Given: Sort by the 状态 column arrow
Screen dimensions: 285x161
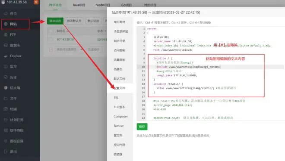Looking at the screenshot, I should tap(105, 31).
